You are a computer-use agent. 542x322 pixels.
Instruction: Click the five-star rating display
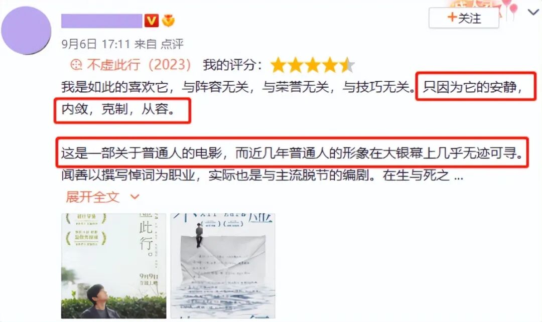click(x=313, y=65)
